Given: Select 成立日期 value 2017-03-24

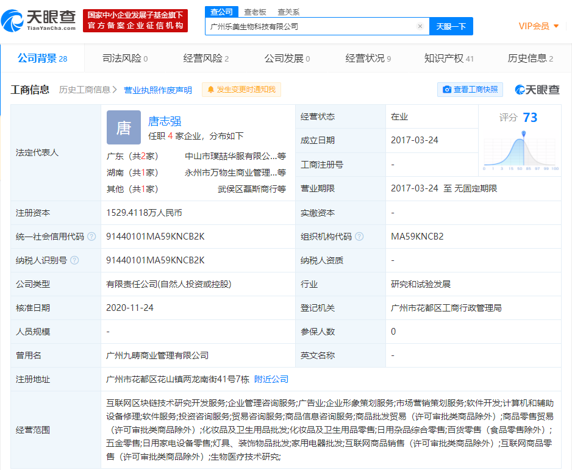Looking at the screenshot, I should click(415, 140).
